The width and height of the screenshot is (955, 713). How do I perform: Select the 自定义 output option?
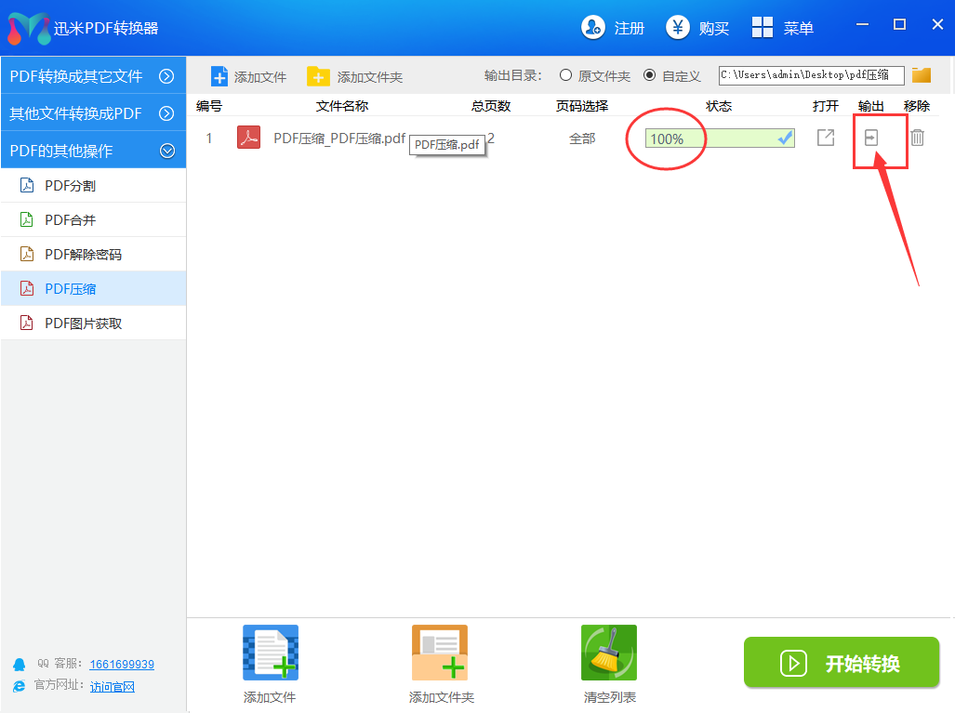pos(650,75)
